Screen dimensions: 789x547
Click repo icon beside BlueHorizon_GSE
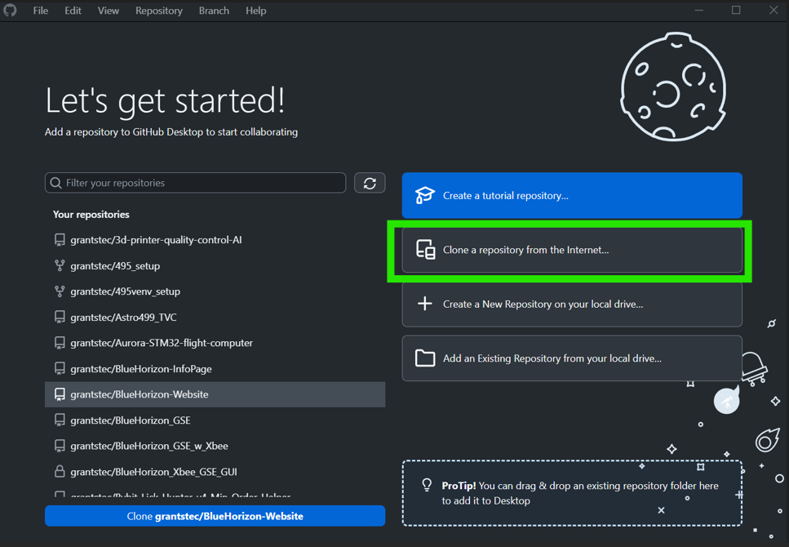60,420
